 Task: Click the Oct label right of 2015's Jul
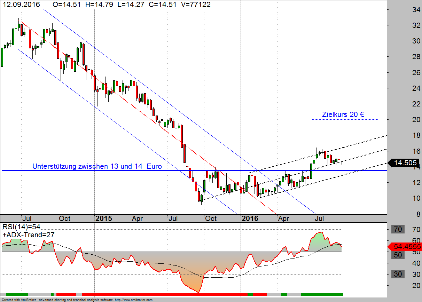point(211,218)
